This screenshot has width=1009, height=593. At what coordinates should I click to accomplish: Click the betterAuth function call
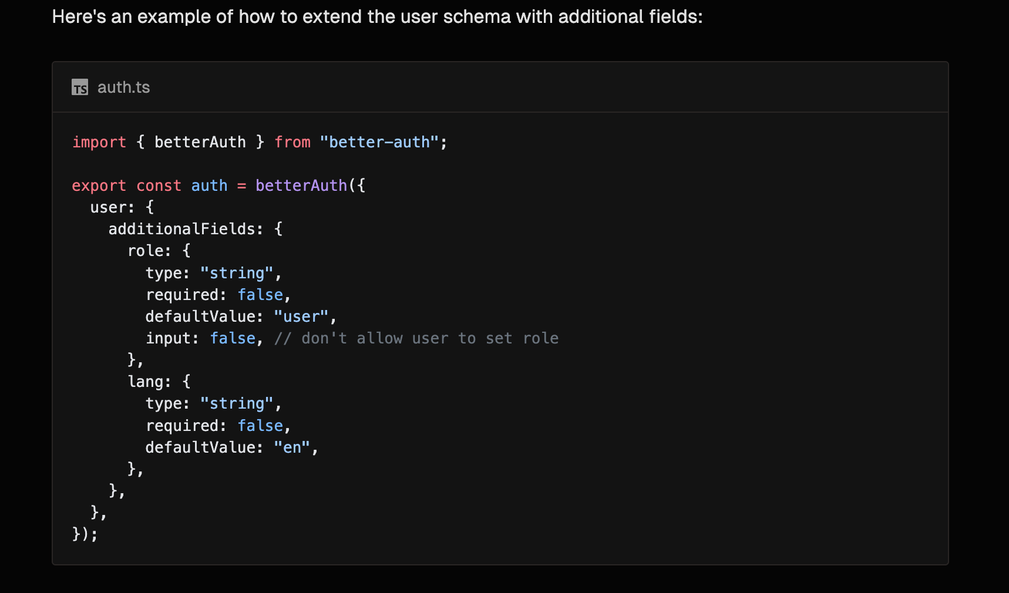click(x=301, y=186)
